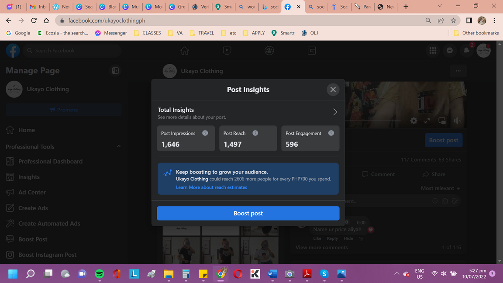Open video settings gear icon
Viewport: 503px width, 283px height.
coord(414,121)
